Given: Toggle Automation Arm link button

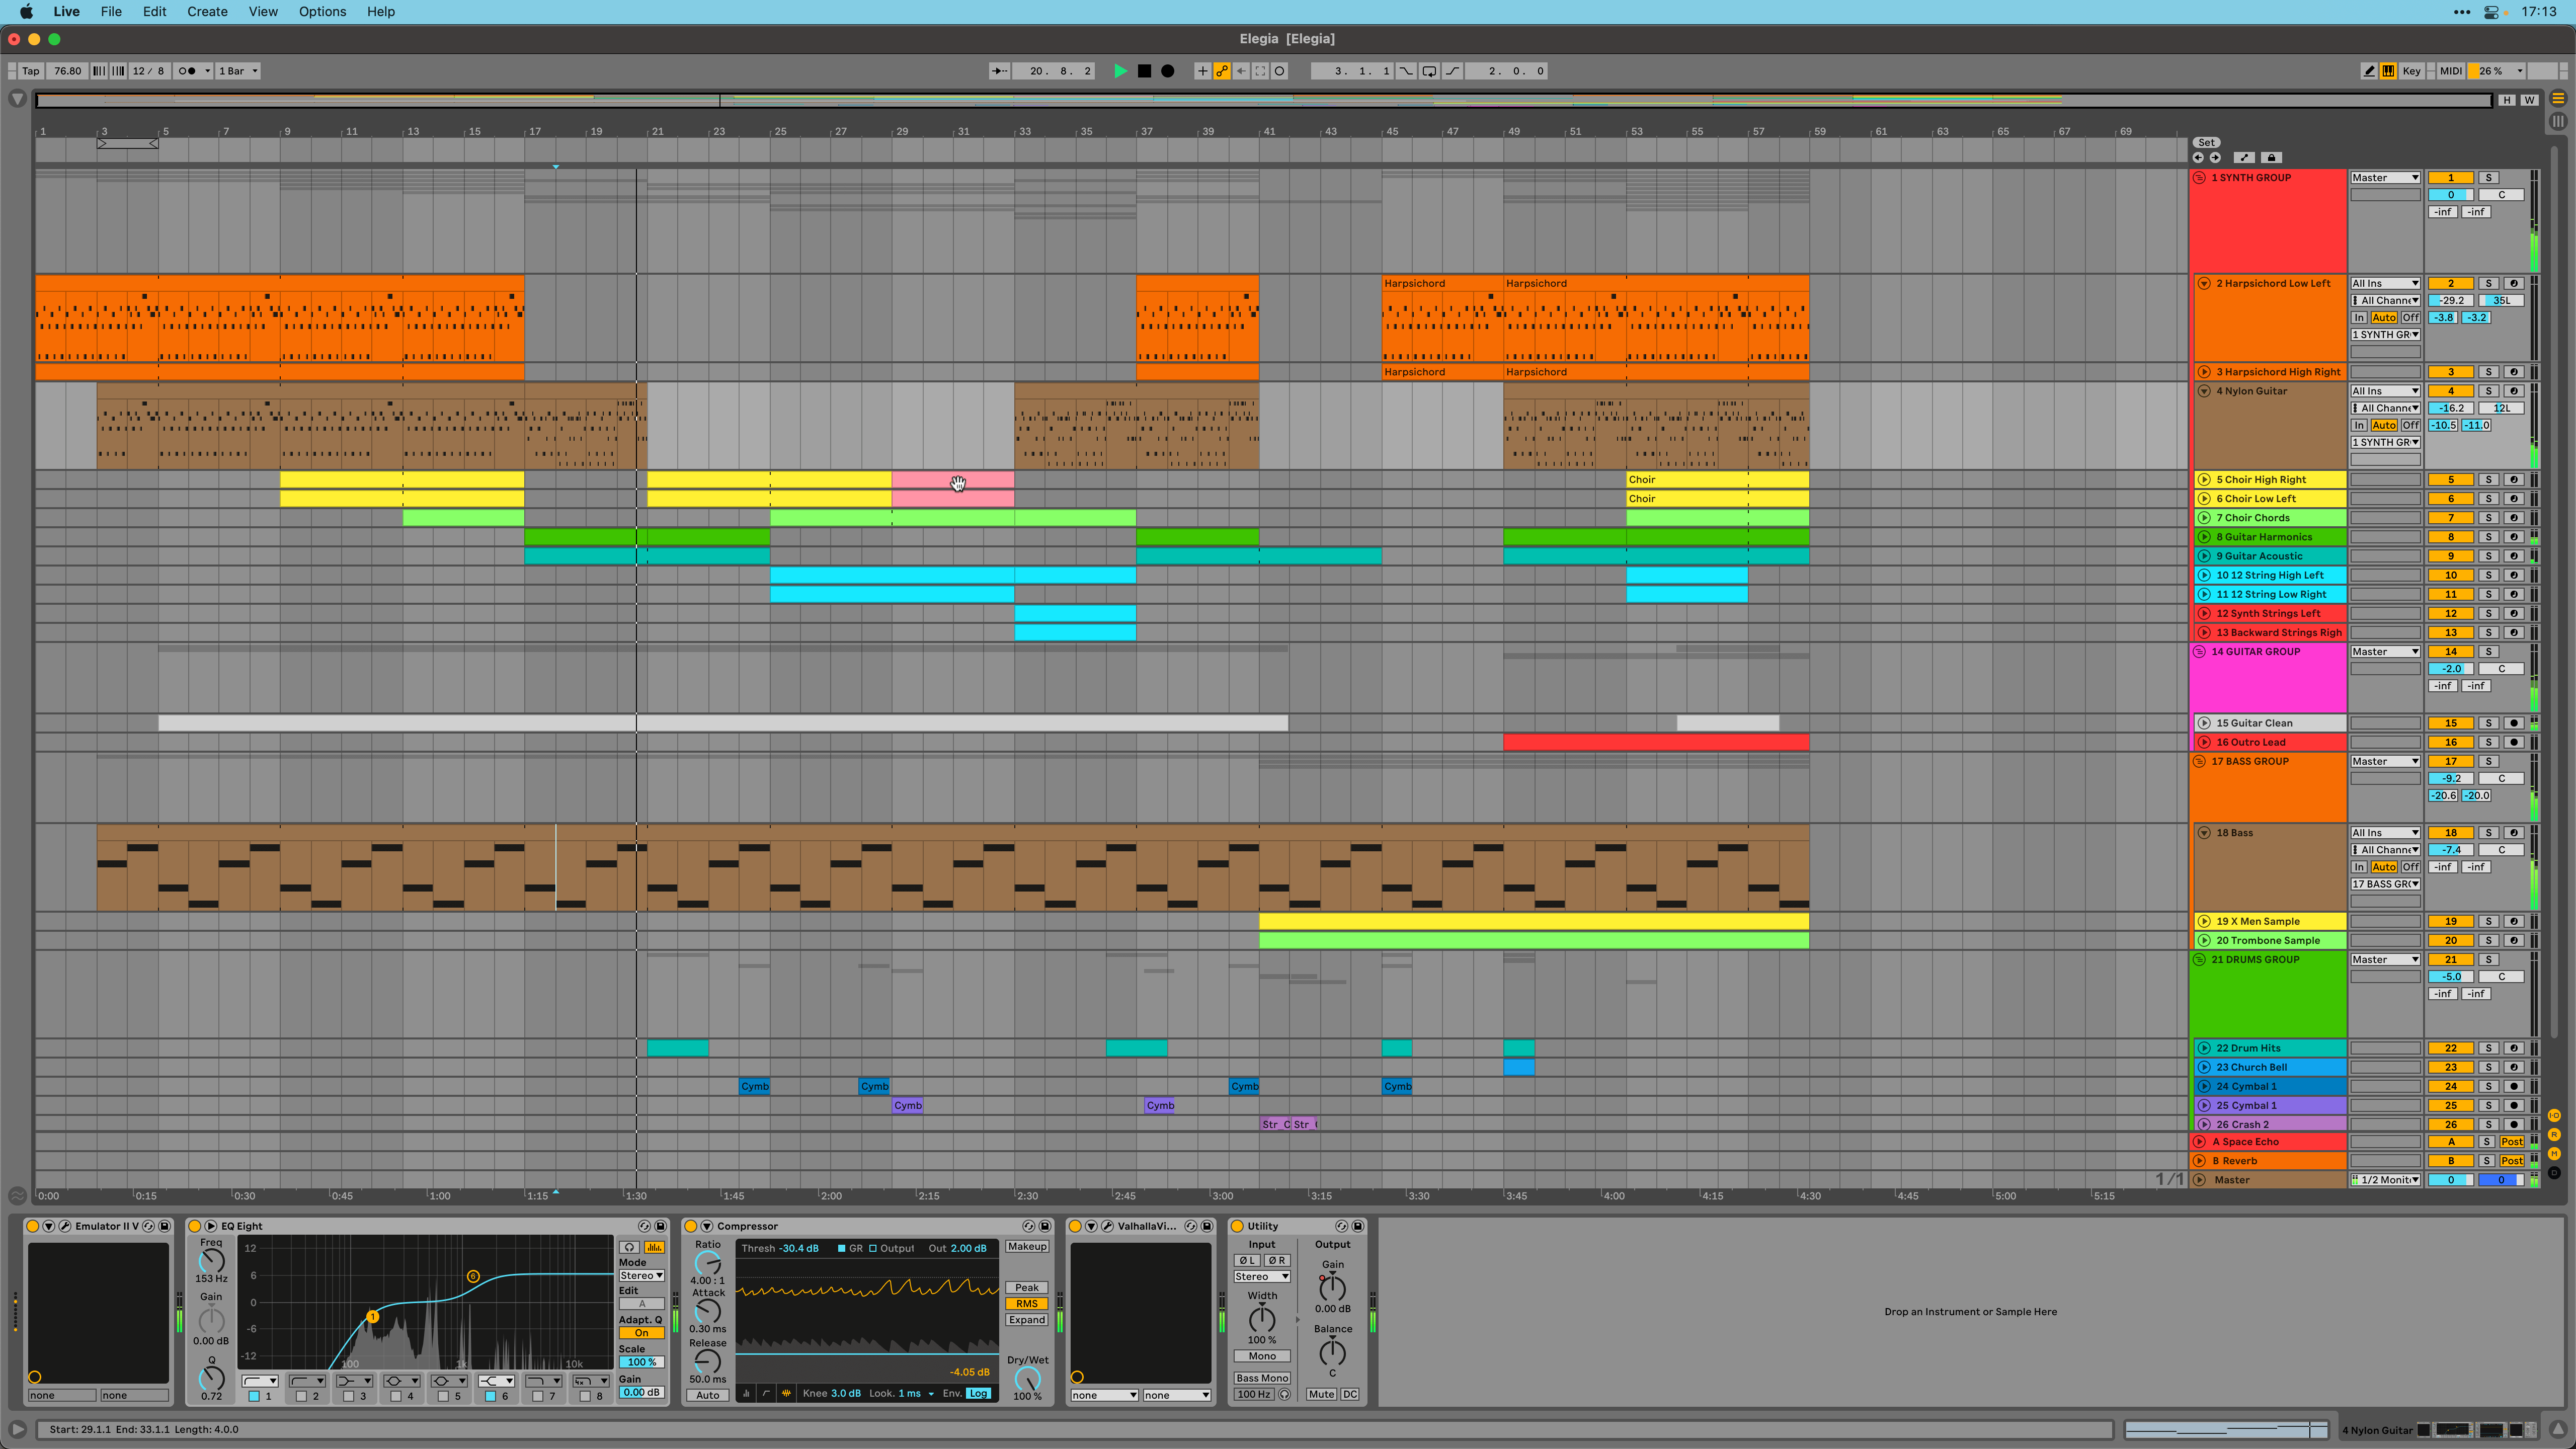Looking at the screenshot, I should pos(1222,71).
